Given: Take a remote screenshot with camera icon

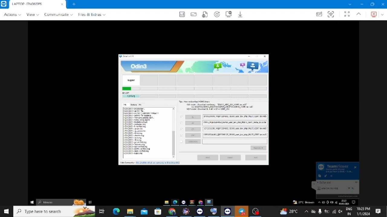Looking at the screenshot, I should coord(331,14).
